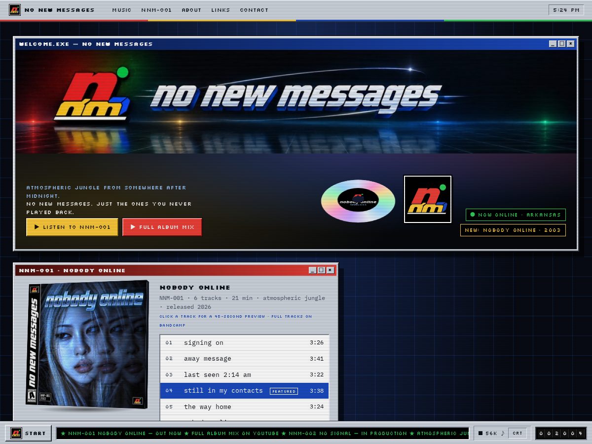
Task: Maximize the WELCOME.EXE window
Action: 562,44
